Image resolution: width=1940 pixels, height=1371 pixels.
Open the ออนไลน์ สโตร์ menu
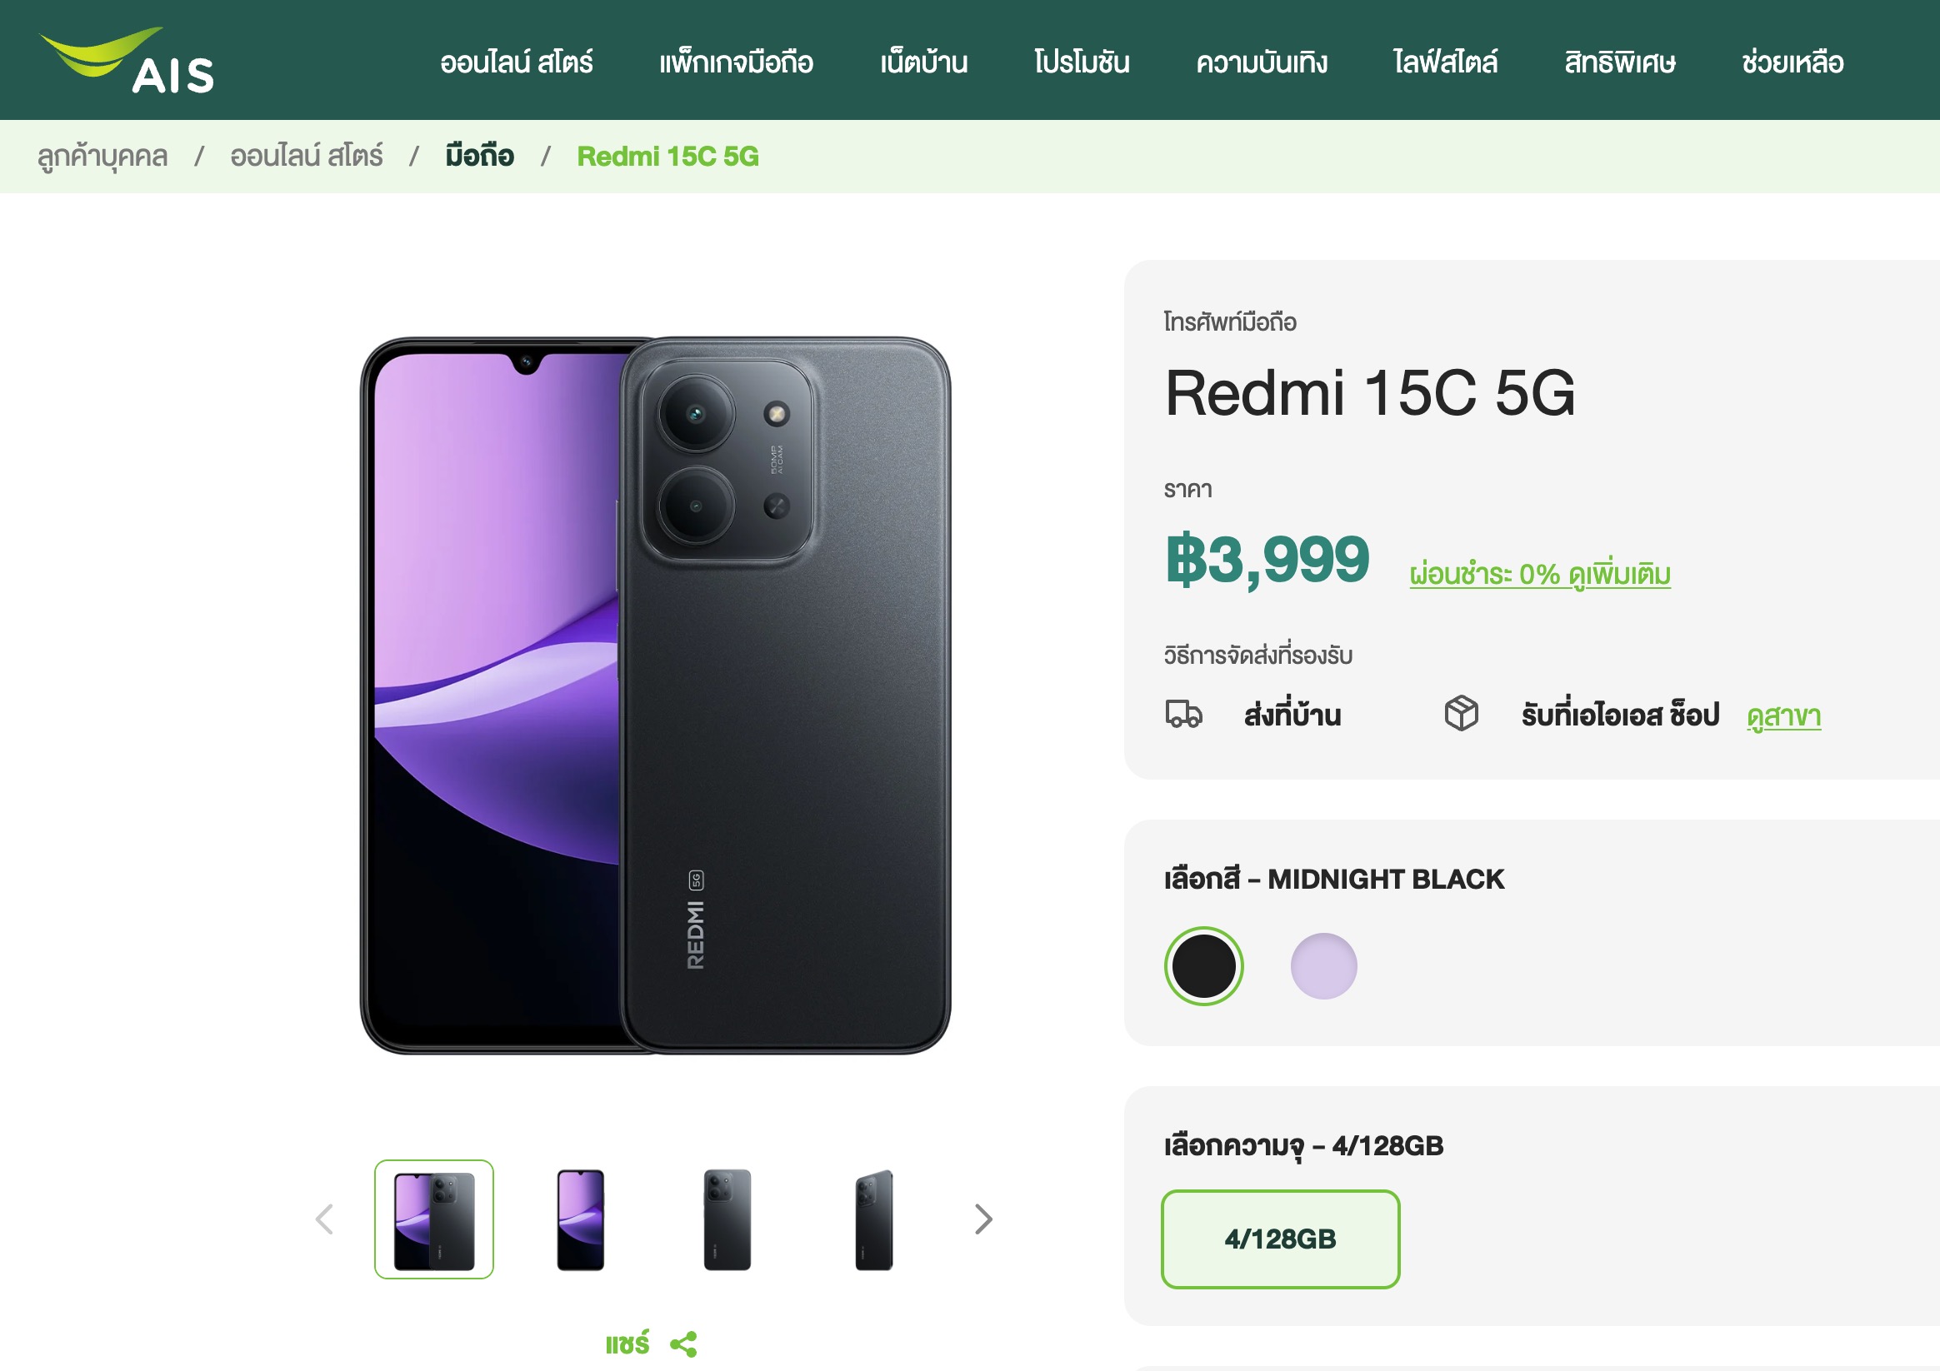[517, 62]
